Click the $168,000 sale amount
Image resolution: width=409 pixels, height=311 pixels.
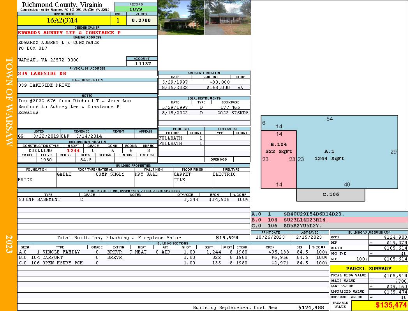(x=218, y=87)
